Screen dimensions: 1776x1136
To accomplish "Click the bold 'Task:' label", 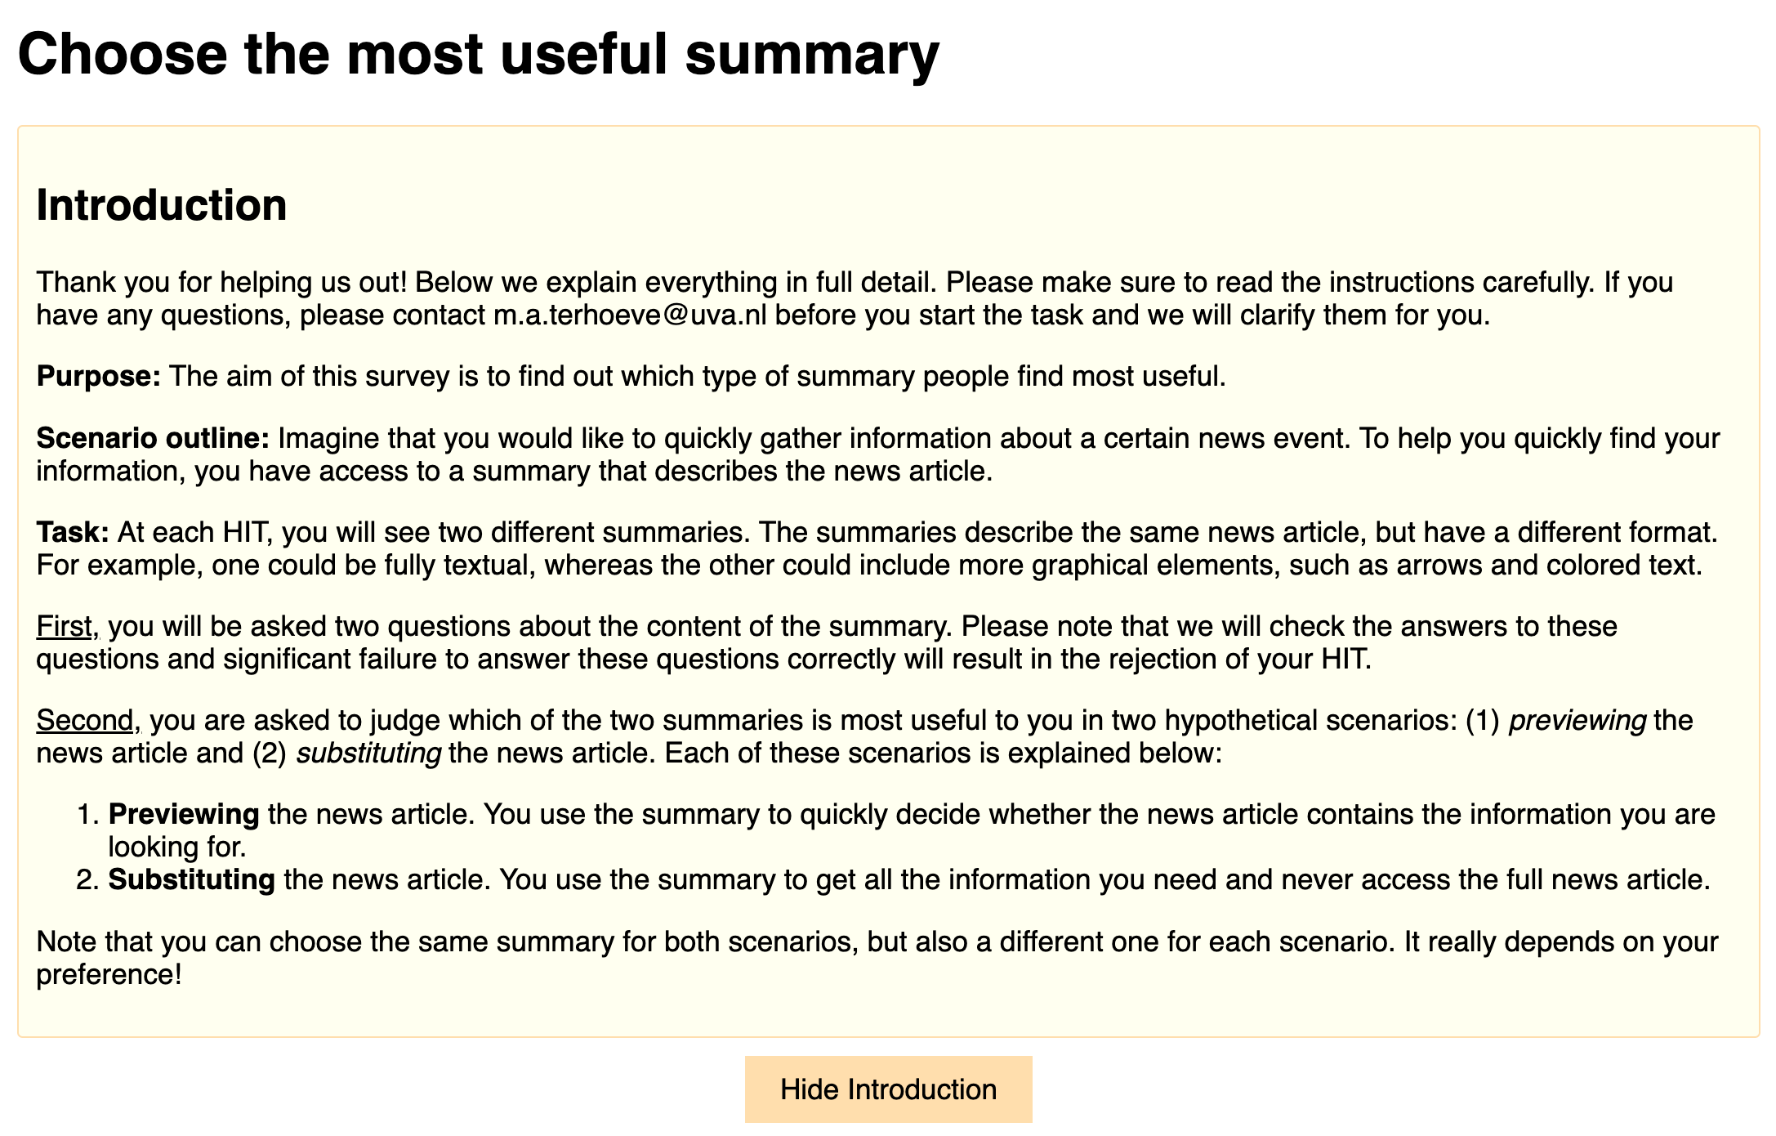I will [73, 532].
